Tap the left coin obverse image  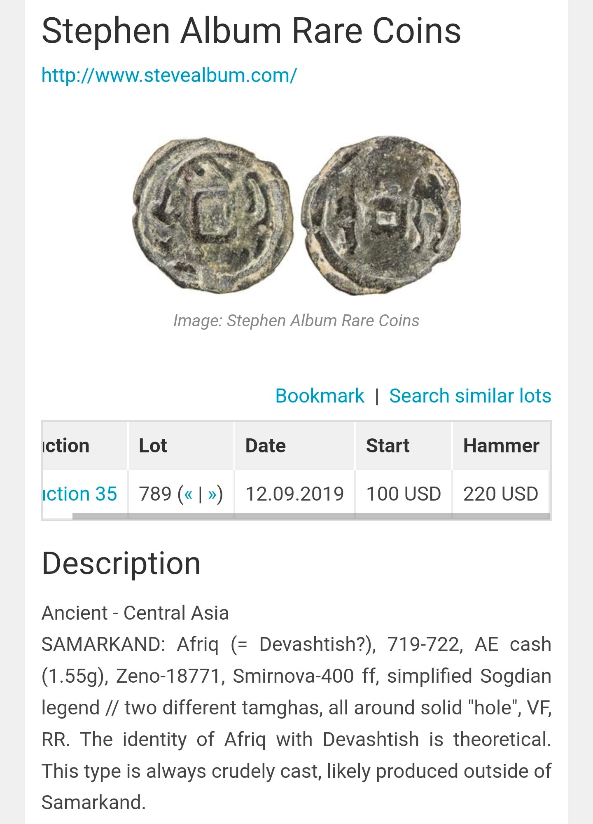pyautogui.click(x=213, y=216)
